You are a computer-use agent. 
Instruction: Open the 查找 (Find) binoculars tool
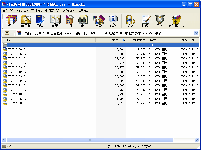pyautogui.click(x=84, y=21)
